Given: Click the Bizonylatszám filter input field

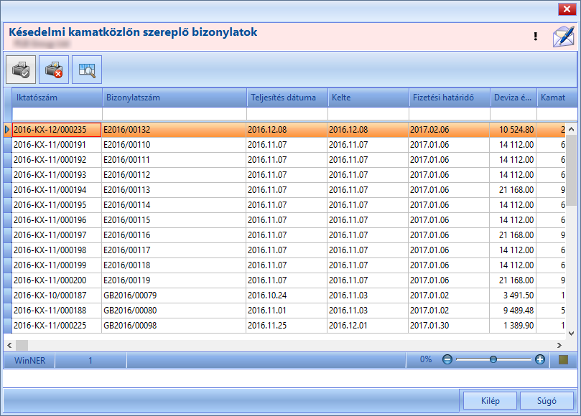Looking at the screenshot, I should tap(175, 113).
